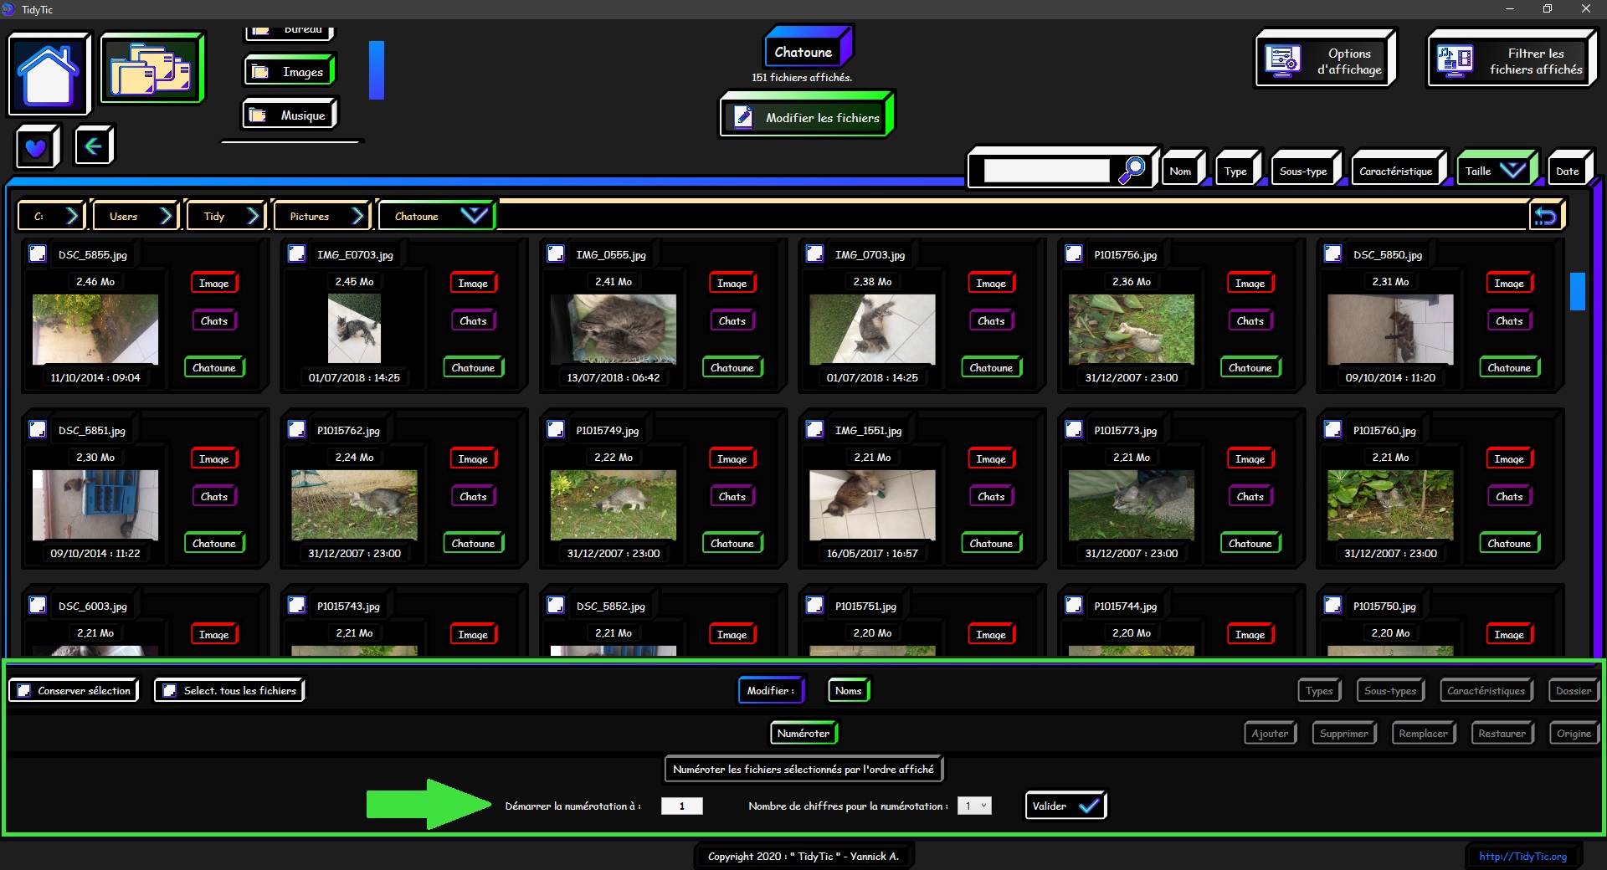Tick checkbox for IMG_1551.jpg
Viewport: 1607px width, 870px height.
(x=814, y=429)
